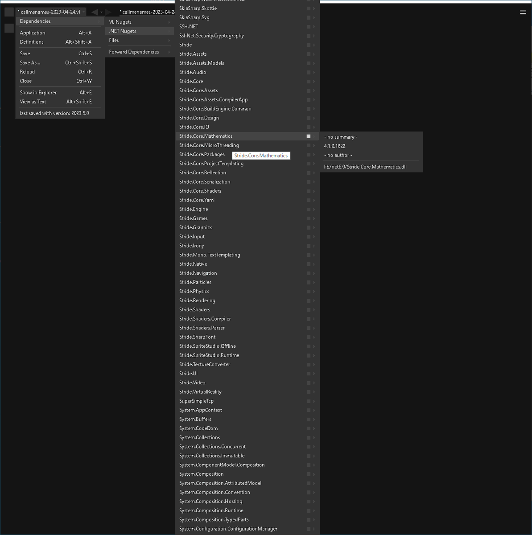Image resolution: width=532 pixels, height=535 pixels.
Task: Tick the SkiaSharp.Svg checkbox
Action: [308, 18]
